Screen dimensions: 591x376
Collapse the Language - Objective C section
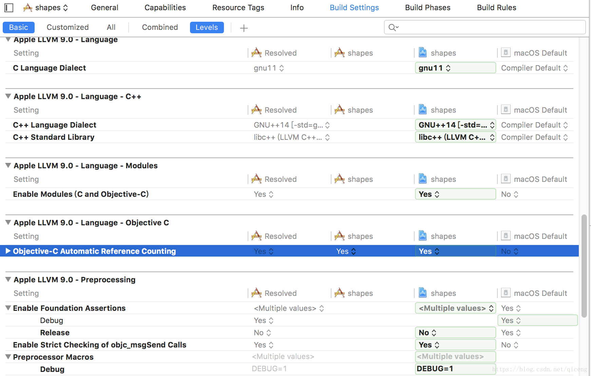tap(8, 222)
